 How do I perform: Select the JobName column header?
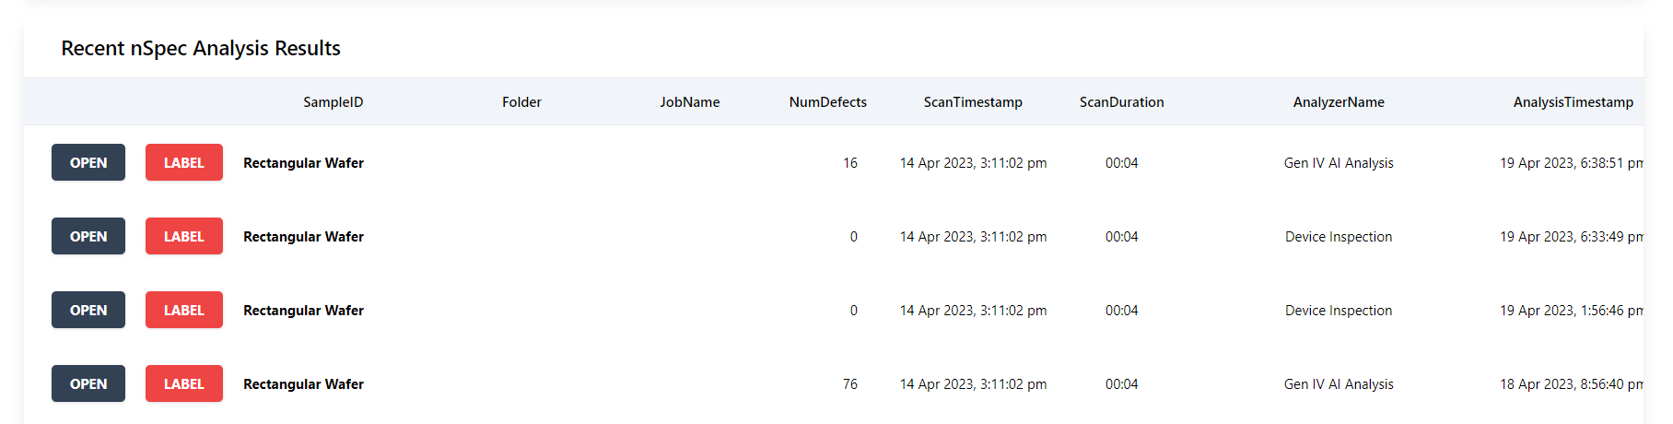tap(689, 102)
